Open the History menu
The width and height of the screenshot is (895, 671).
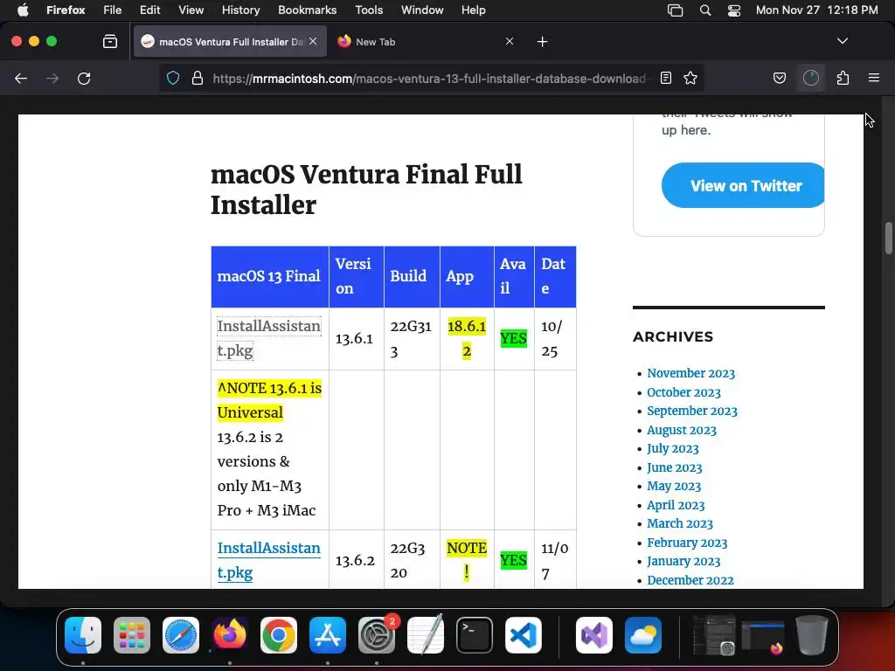241,10
